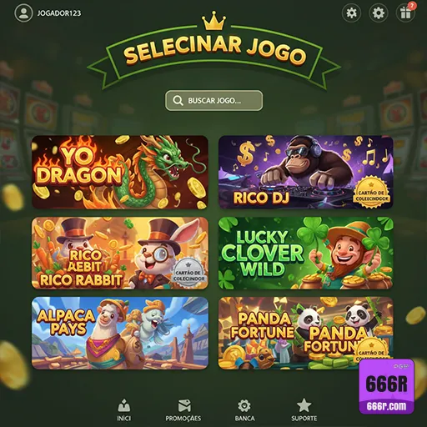
Task: Click the Rico Rabbit silver collector badge
Action: [188, 273]
